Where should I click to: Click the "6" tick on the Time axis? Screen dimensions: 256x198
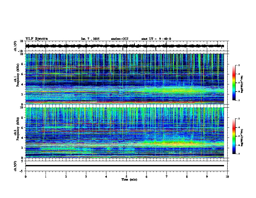point(147,177)
